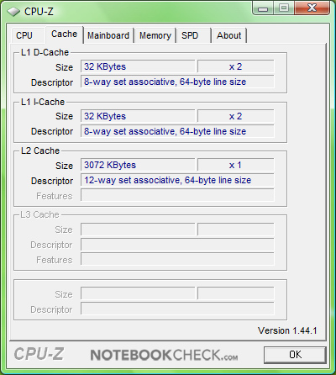Screen dimensions: 336x375
Task: Click the OK button
Action: click(295, 355)
